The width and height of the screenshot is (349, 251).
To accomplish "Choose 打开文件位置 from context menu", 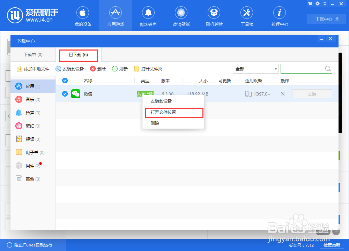I will [163, 113].
